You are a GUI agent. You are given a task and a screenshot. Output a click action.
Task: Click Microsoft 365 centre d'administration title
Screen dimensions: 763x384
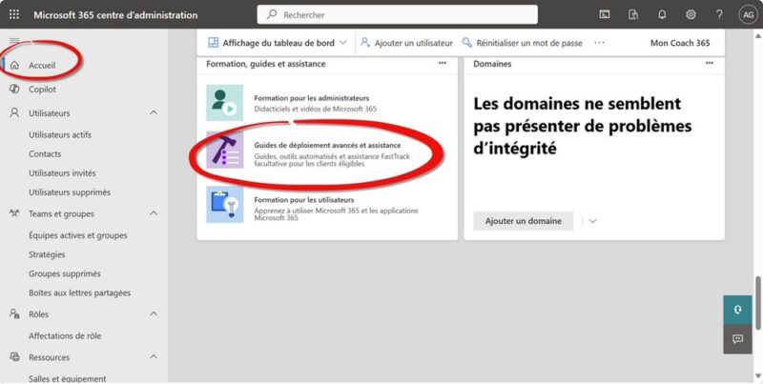(115, 14)
